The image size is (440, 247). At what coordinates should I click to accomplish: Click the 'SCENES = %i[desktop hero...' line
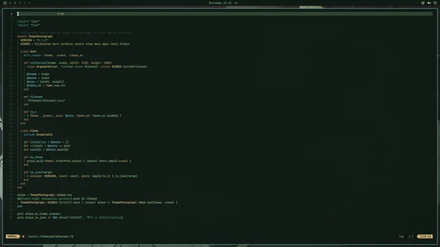click(x=75, y=44)
